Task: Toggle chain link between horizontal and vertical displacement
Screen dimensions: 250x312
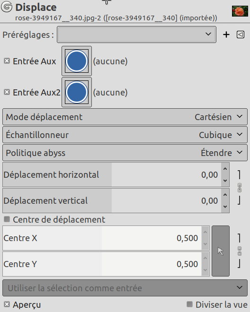Action: coord(240,188)
